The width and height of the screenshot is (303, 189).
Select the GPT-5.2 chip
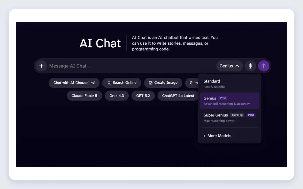(143, 96)
